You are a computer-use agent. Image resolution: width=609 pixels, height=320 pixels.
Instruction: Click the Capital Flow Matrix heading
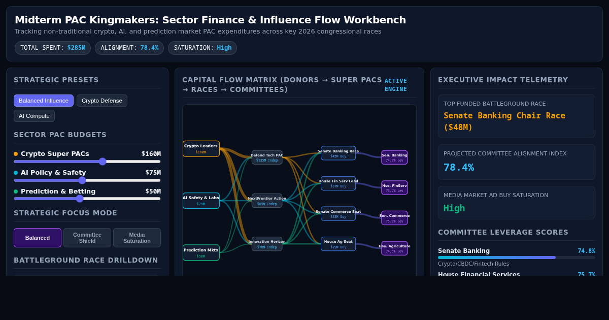point(282,85)
